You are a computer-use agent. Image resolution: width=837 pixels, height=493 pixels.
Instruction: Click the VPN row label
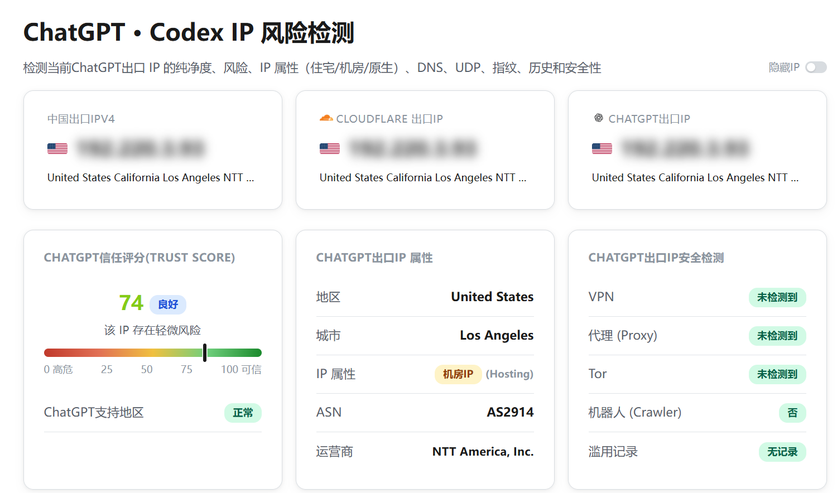602,297
